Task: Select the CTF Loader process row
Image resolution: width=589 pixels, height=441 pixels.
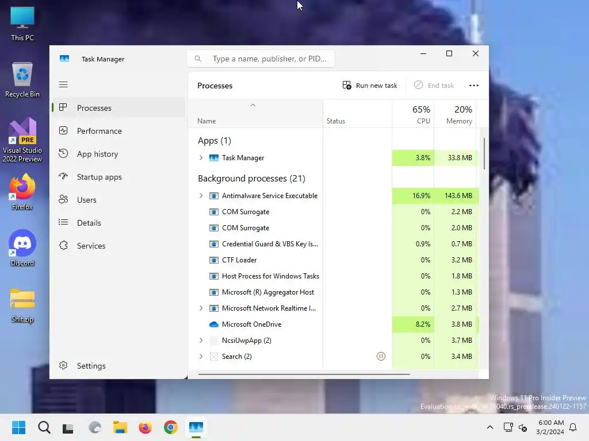Action: click(334, 260)
